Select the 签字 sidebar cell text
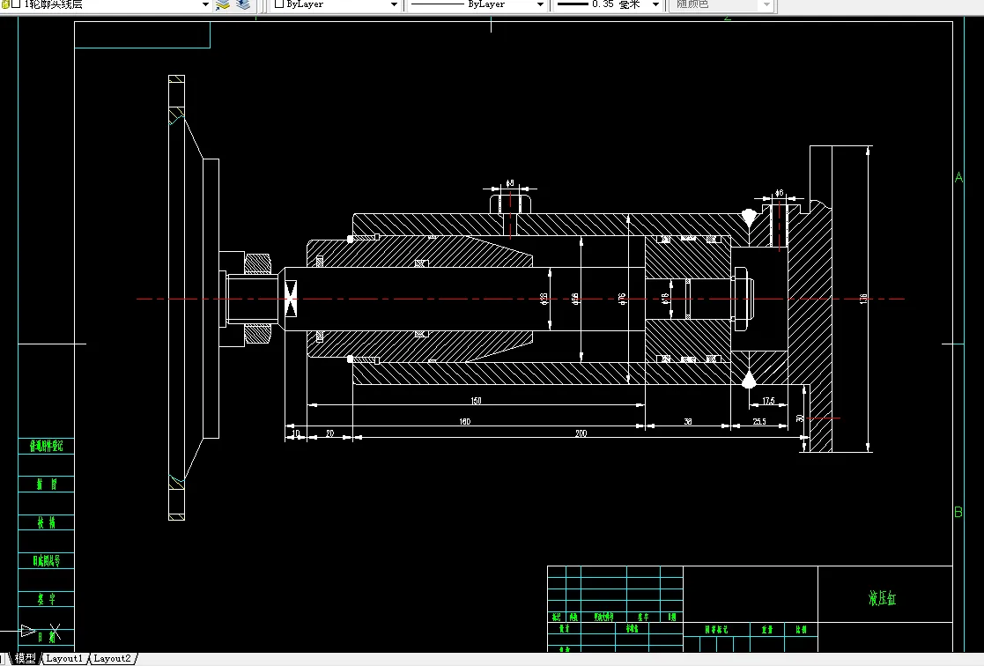 coord(47,599)
